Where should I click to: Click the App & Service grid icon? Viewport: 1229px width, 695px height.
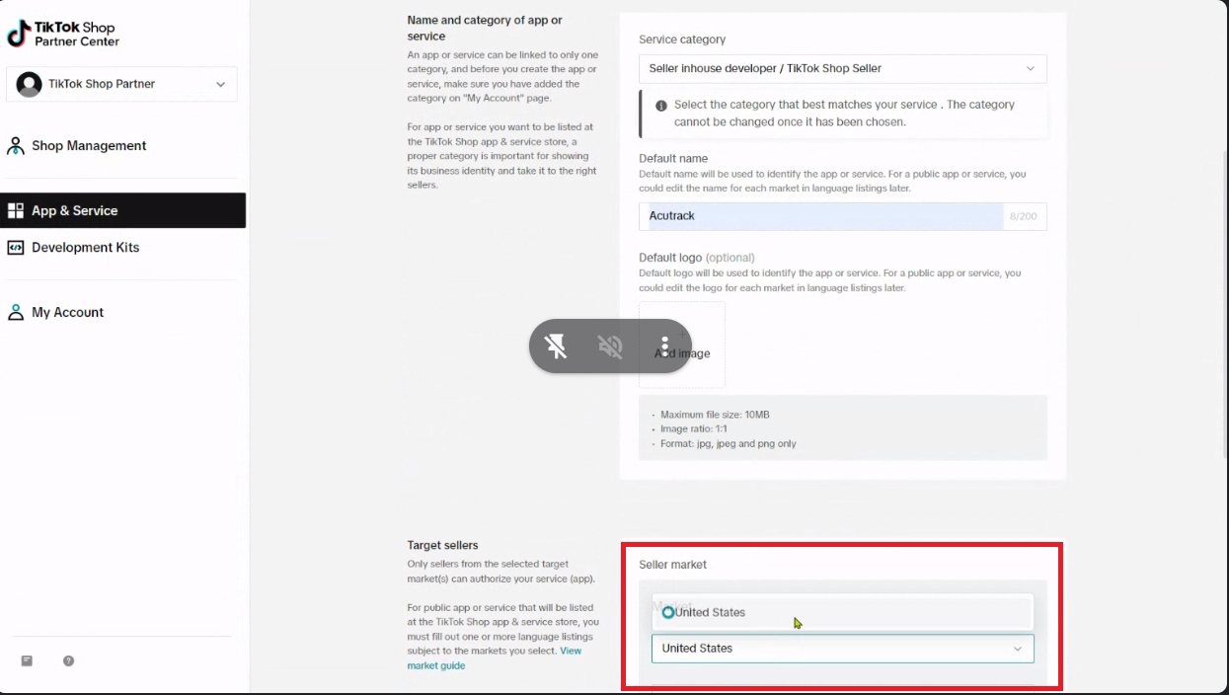point(16,210)
